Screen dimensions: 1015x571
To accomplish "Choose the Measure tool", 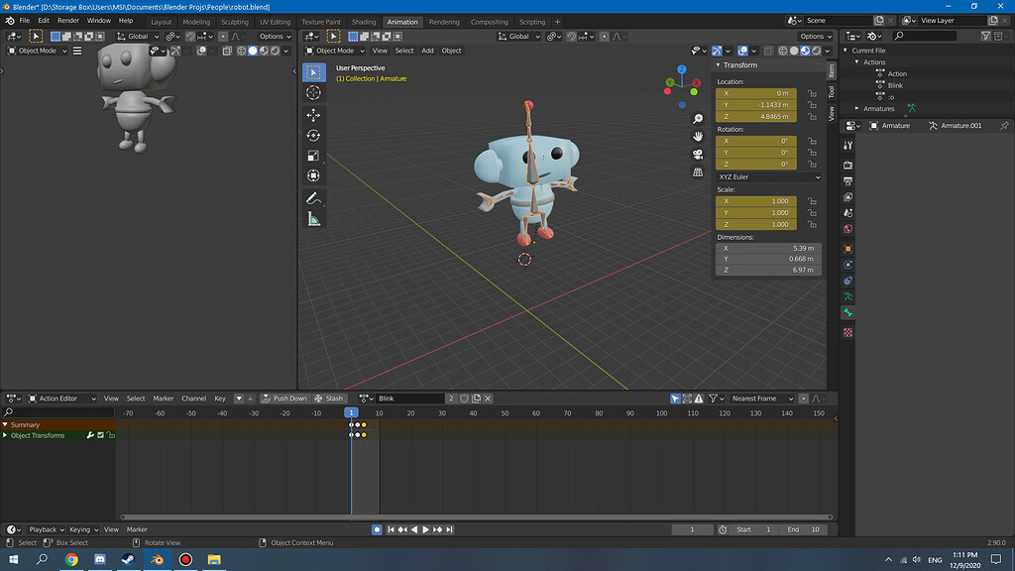I will (x=313, y=219).
